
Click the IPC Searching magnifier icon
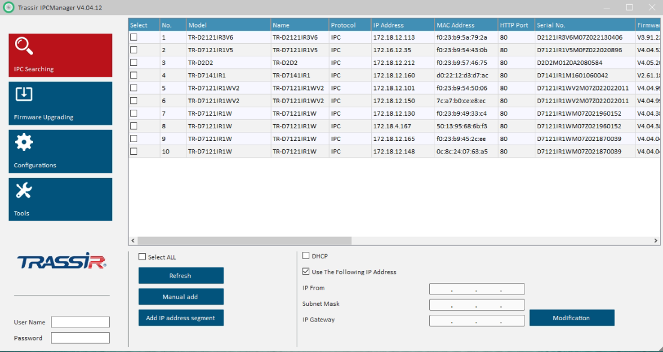tap(24, 46)
